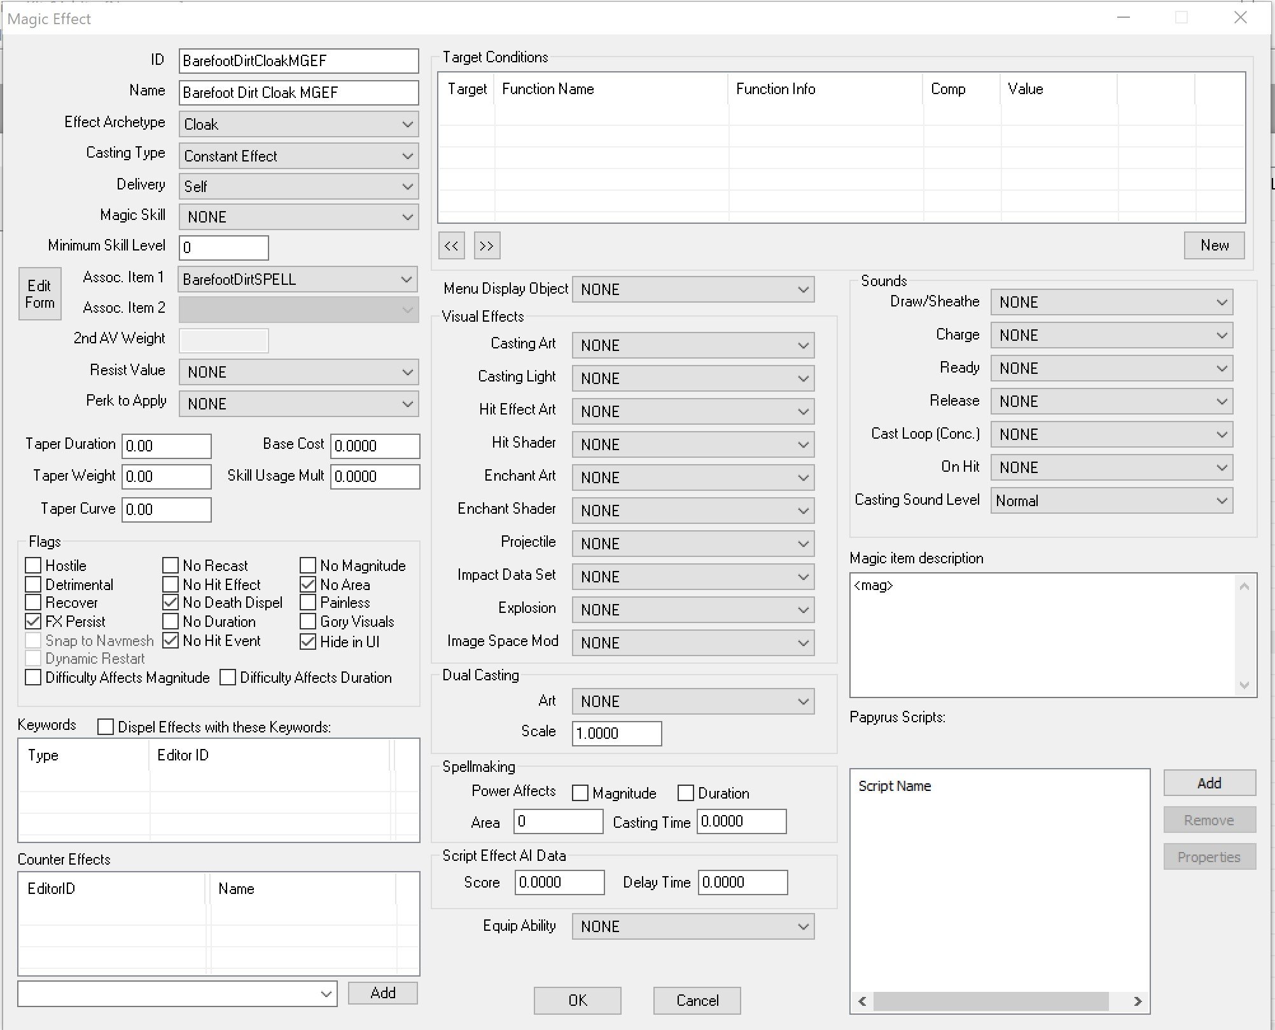Click the ID text field
Screen dimensions: 1275x1030
click(x=298, y=61)
